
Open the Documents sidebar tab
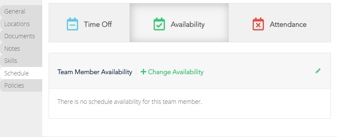(x=21, y=36)
